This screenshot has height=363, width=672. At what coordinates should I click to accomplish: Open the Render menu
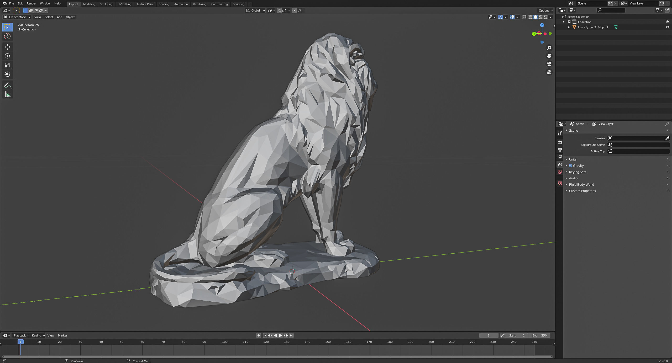click(31, 3)
